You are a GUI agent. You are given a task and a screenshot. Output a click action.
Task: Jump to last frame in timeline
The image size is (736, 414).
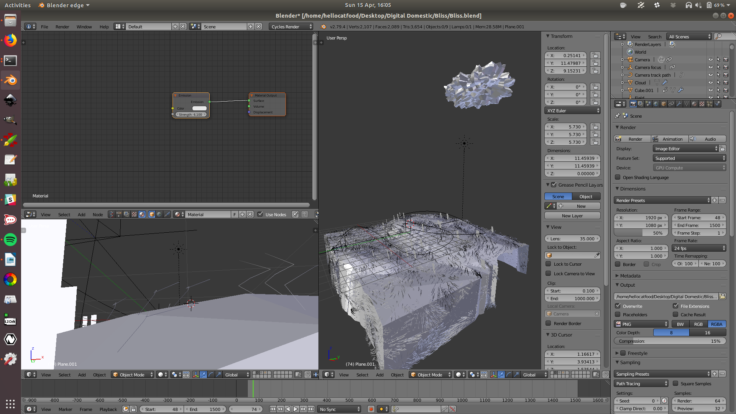pyautogui.click(x=311, y=409)
